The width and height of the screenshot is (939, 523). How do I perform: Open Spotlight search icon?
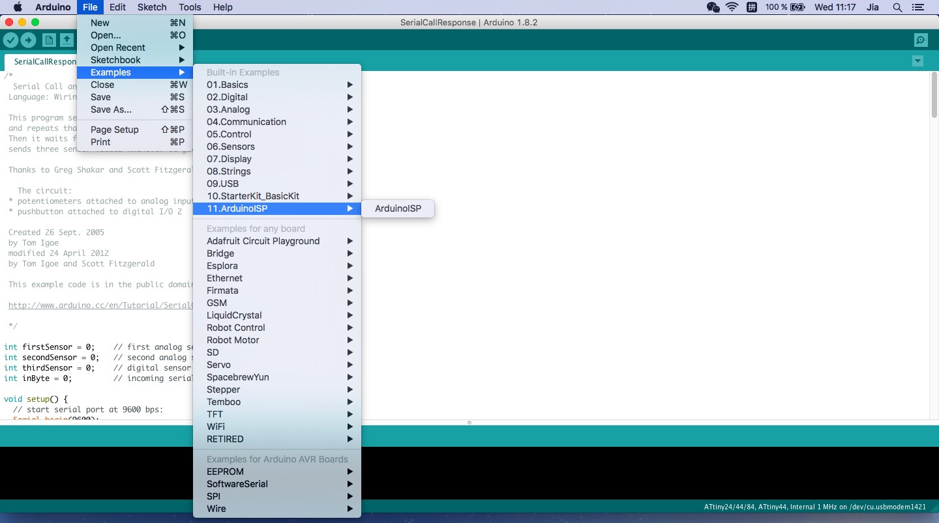(897, 7)
